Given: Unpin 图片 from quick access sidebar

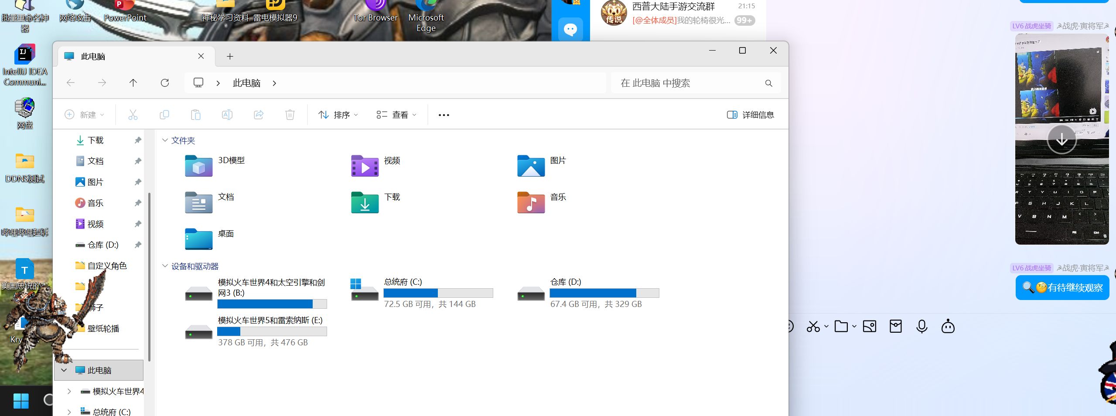Looking at the screenshot, I should 138,182.
